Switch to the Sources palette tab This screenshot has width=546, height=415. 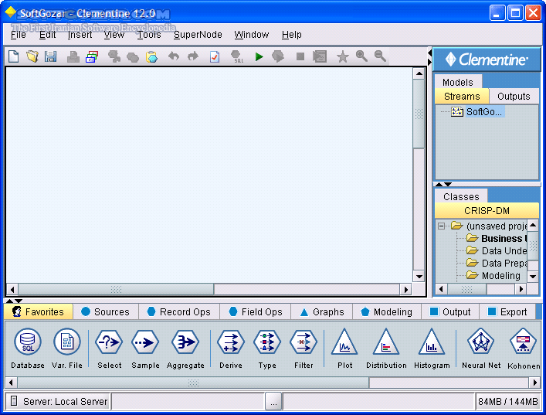coord(106,312)
